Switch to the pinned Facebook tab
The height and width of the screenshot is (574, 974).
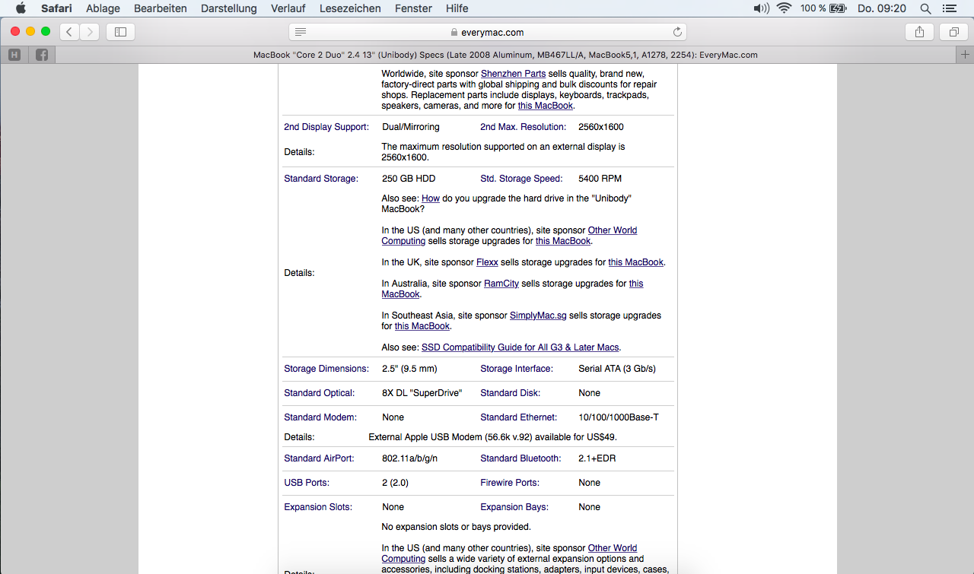42,55
